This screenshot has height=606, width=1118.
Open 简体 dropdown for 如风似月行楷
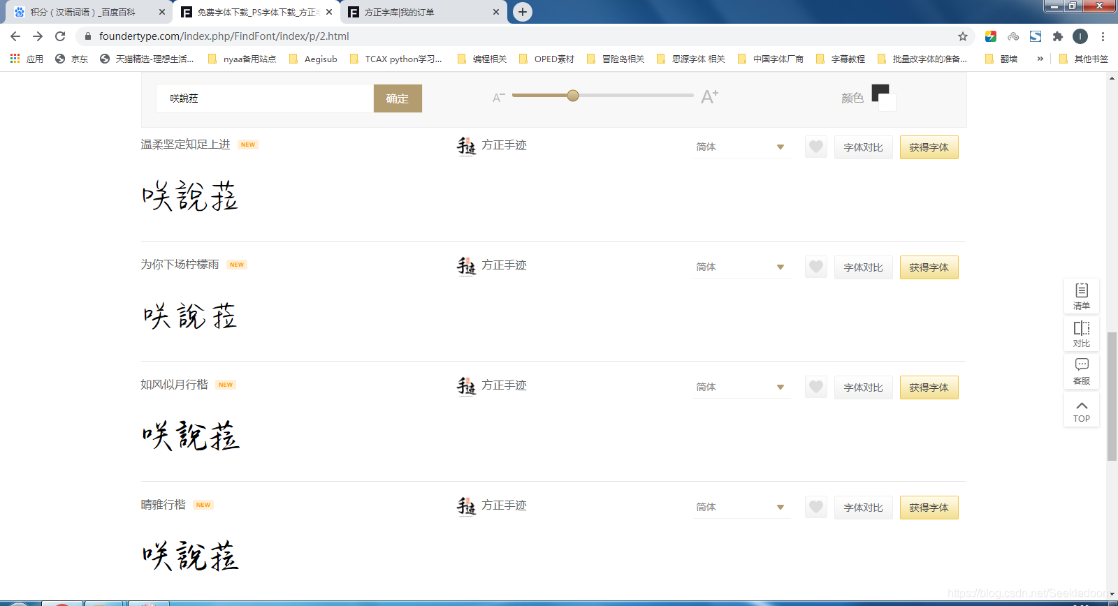tap(741, 387)
